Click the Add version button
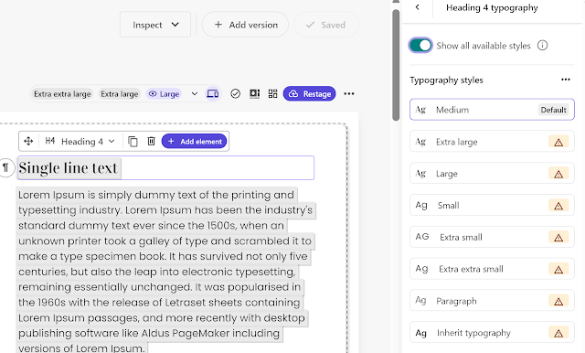585x353 pixels. (245, 25)
